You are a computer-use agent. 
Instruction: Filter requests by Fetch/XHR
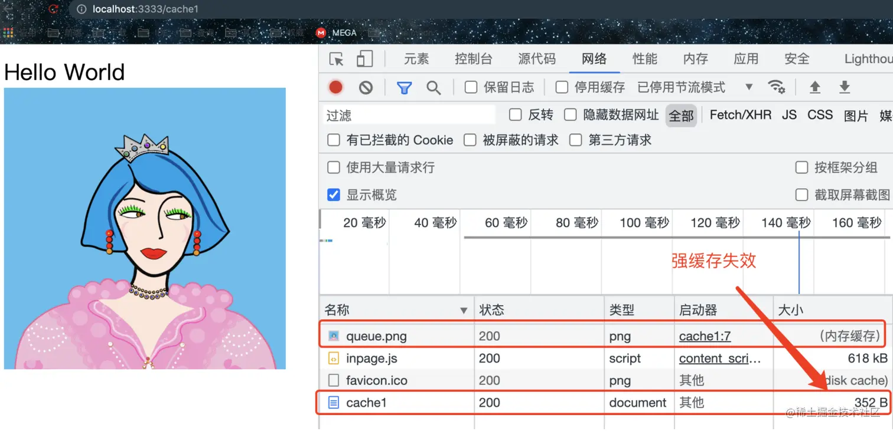(x=741, y=115)
